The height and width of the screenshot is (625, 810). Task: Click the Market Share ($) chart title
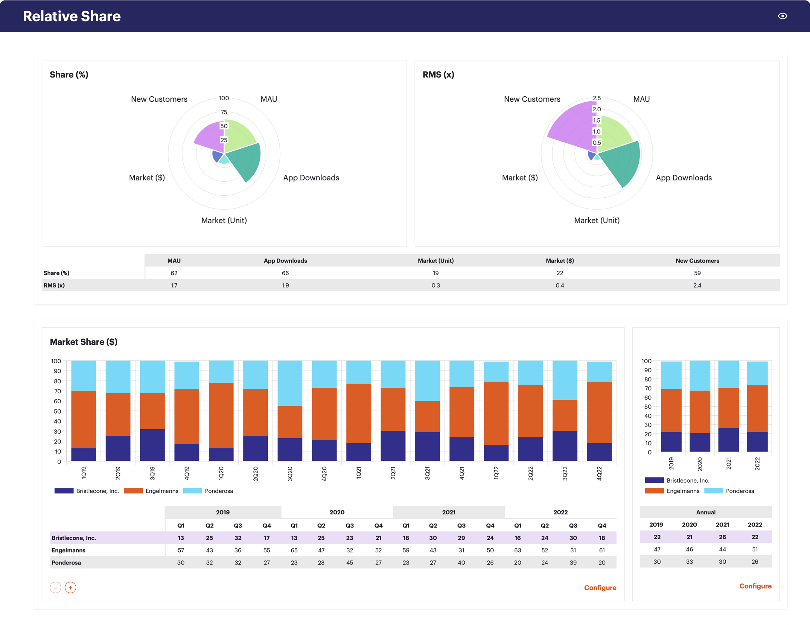tap(84, 342)
